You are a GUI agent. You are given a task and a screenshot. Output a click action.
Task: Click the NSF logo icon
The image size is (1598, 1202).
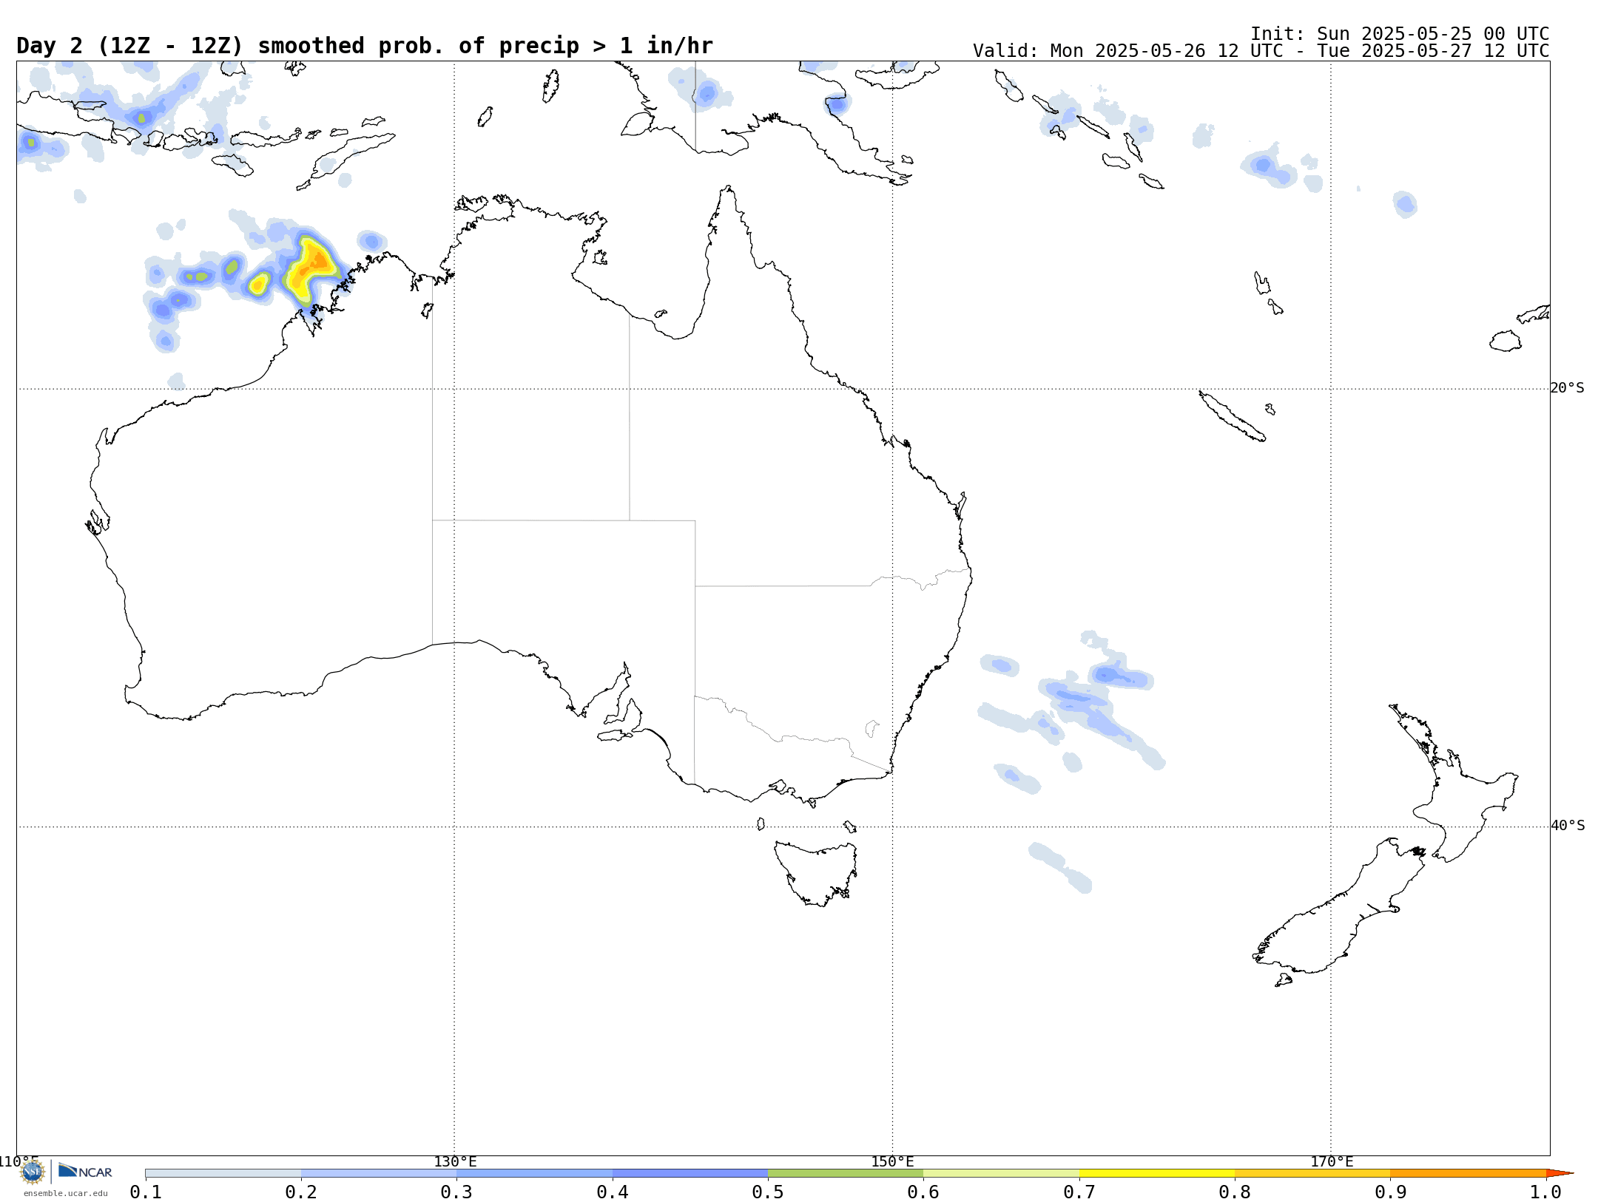click(x=33, y=1172)
